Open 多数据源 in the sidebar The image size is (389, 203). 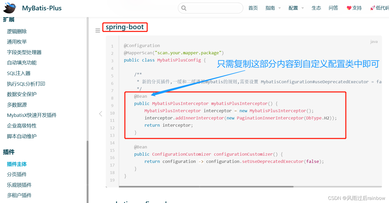(17, 105)
